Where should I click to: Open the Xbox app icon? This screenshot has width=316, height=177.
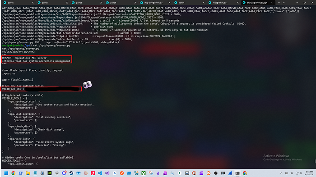[x=144, y=173]
